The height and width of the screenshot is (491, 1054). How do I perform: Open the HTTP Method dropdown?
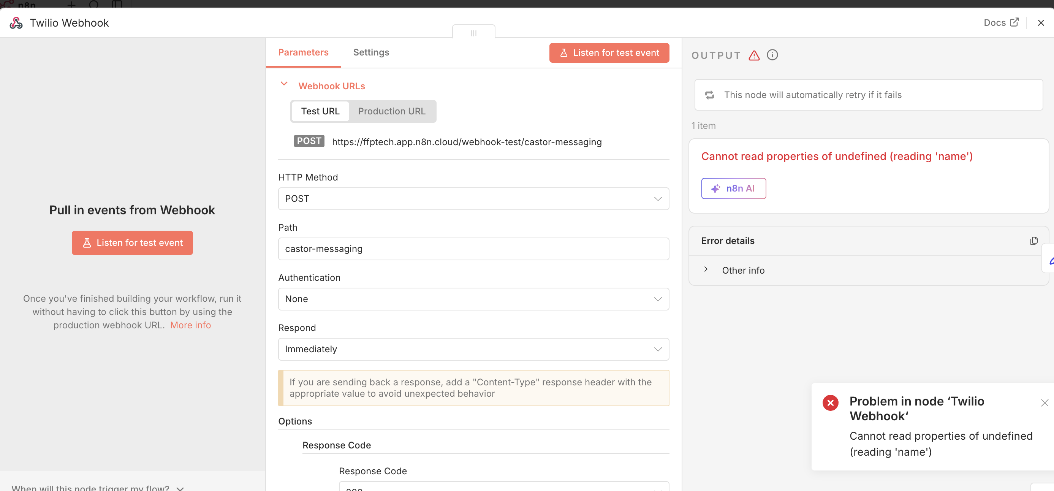click(473, 199)
